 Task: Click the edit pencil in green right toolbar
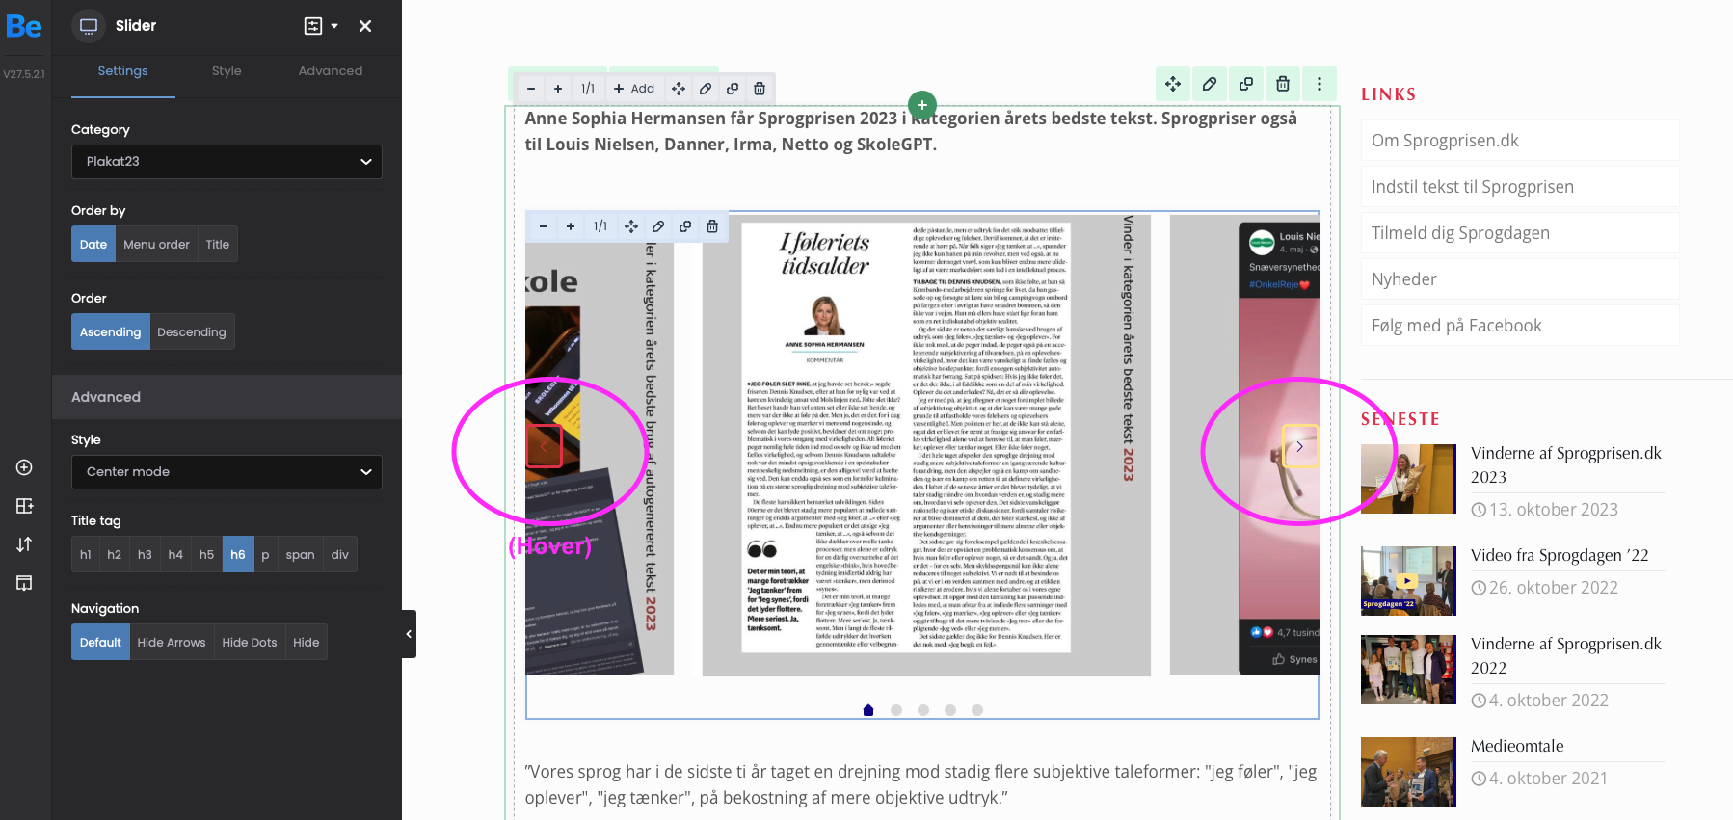tap(1210, 84)
